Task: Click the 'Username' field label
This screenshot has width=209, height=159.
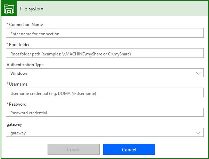Action: tap(18, 84)
